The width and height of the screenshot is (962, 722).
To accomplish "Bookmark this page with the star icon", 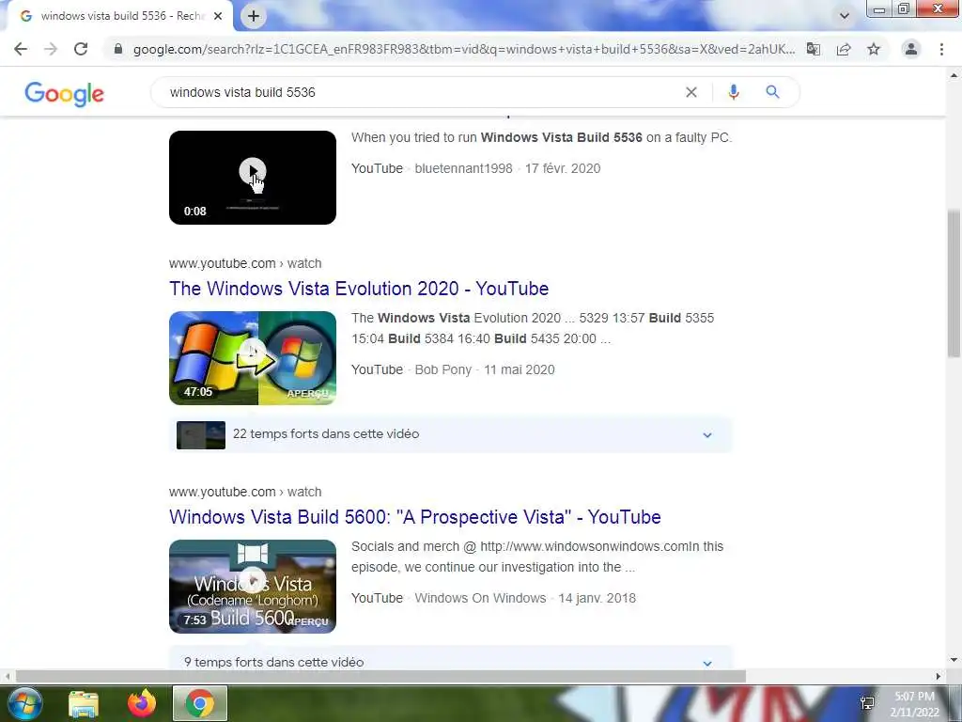I will coord(874,49).
